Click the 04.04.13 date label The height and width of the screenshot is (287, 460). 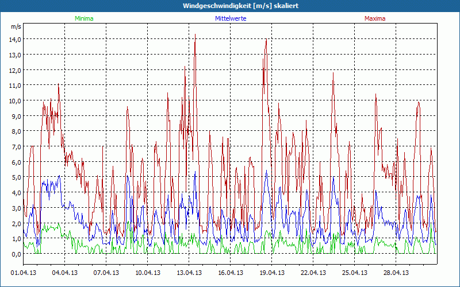[65, 273]
